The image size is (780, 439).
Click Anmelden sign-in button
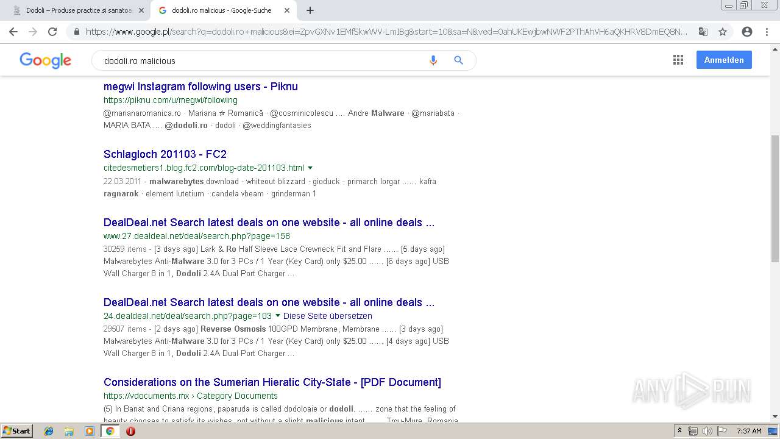coord(724,60)
